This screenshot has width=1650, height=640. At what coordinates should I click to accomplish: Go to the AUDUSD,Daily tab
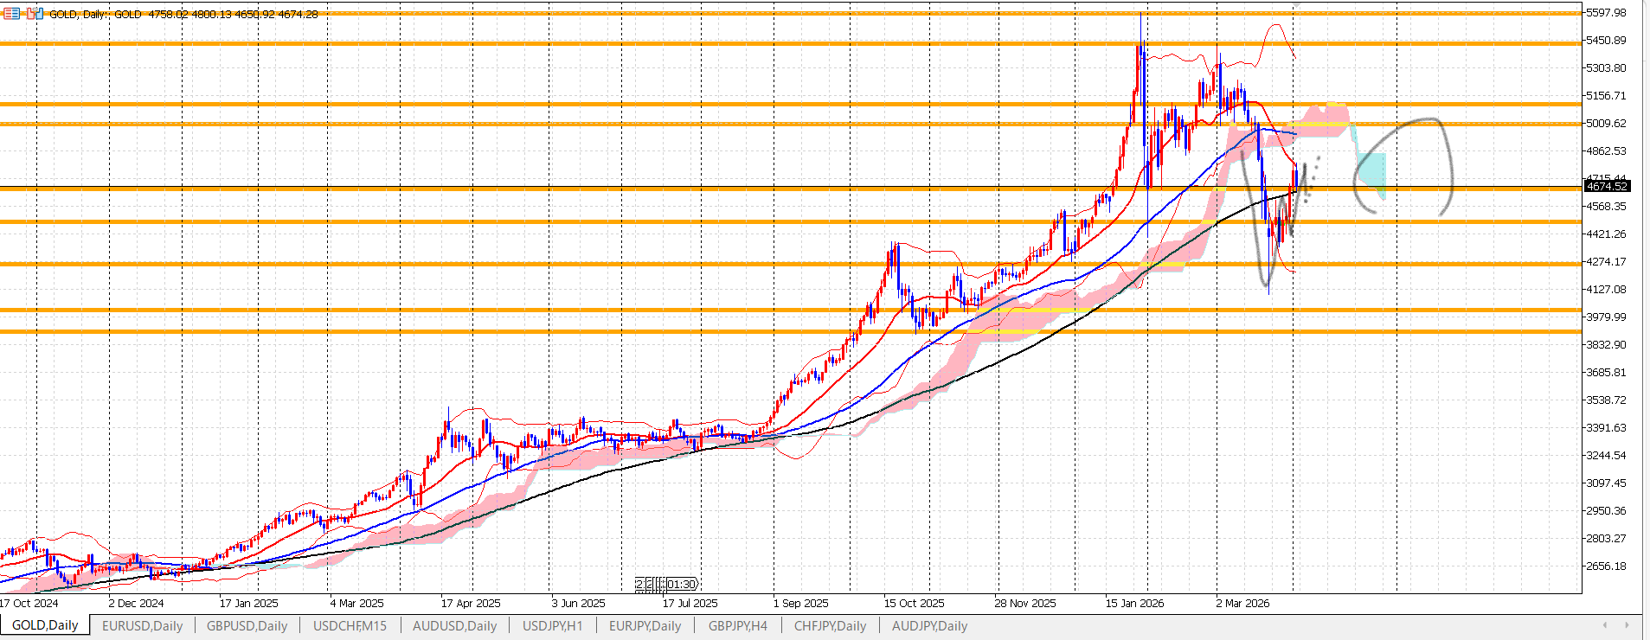point(454,626)
